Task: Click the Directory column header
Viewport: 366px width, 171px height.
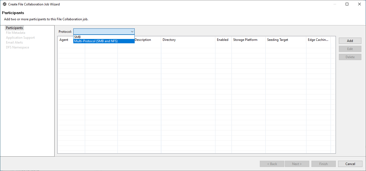Action: coord(169,40)
